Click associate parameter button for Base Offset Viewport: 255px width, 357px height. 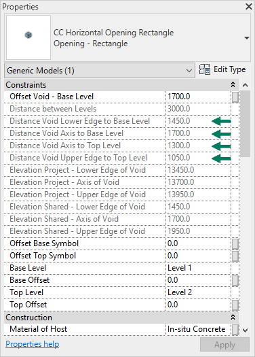click(235, 280)
